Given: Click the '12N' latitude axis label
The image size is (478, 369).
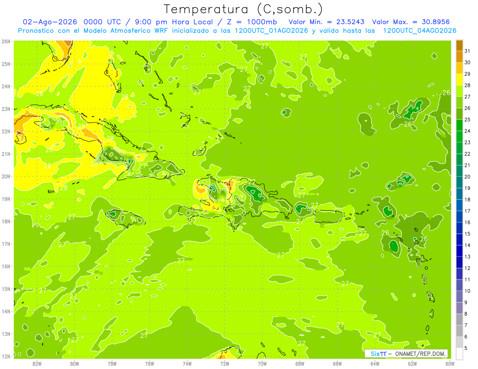Looking at the screenshot, I should point(6,356).
